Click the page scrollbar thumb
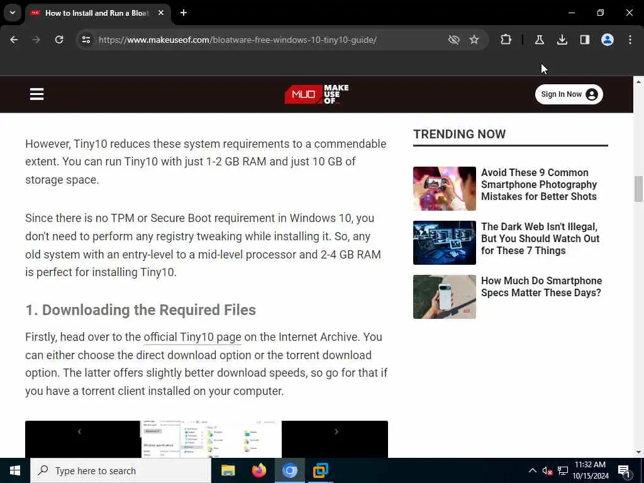Viewport: 644px width, 483px height. click(638, 189)
